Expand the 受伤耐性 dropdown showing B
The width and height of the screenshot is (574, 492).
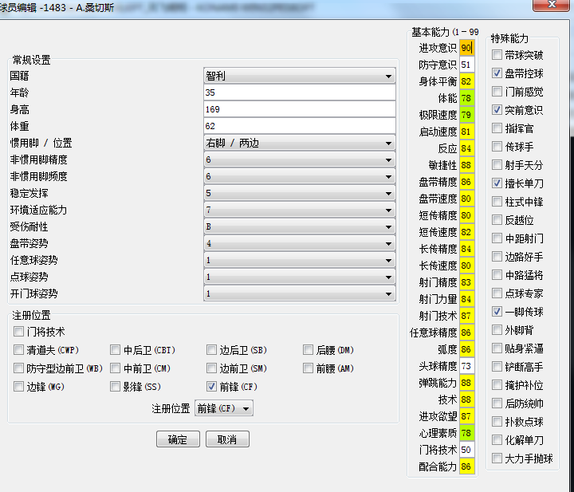pos(300,227)
